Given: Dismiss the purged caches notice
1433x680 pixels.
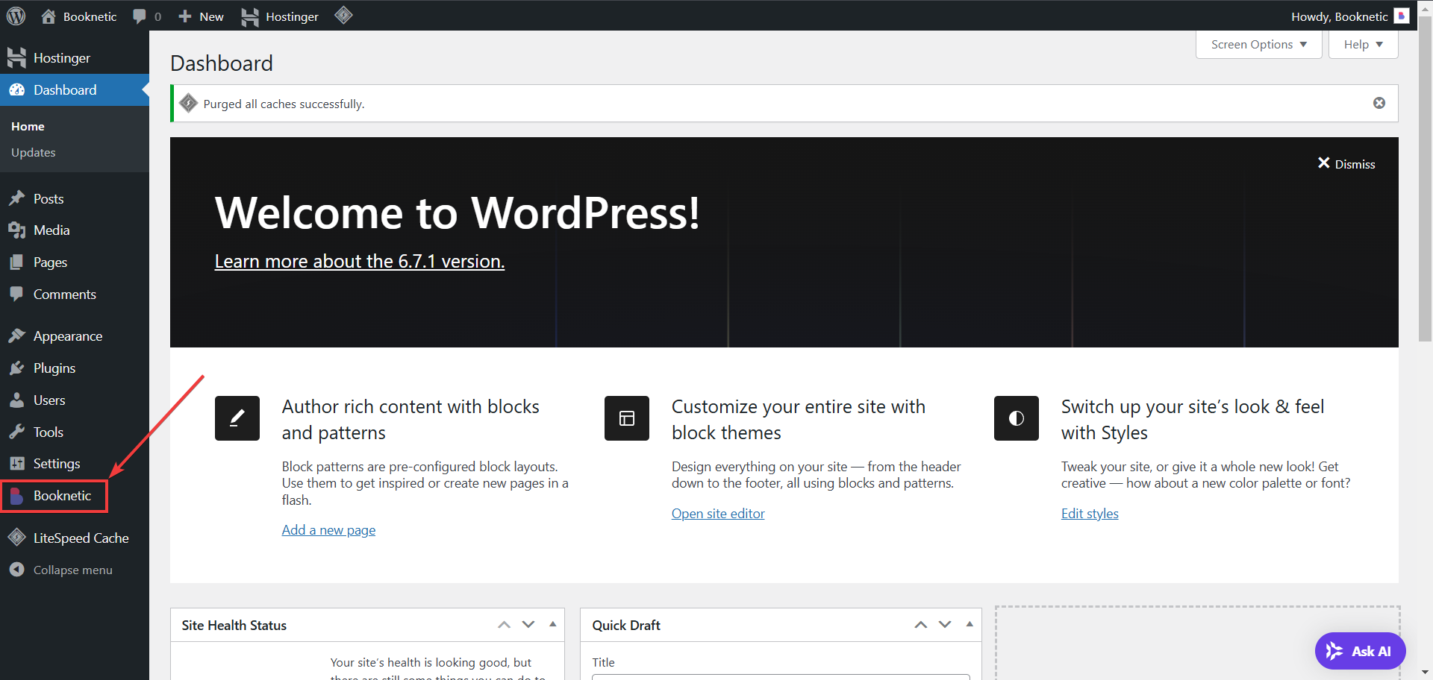Looking at the screenshot, I should (x=1379, y=103).
